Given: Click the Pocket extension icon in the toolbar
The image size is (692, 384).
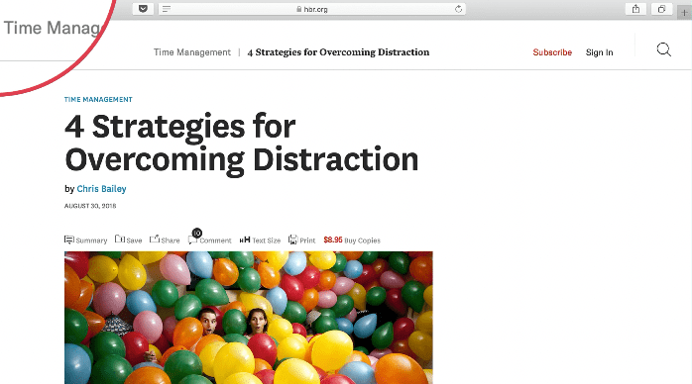Looking at the screenshot, I should (x=143, y=9).
